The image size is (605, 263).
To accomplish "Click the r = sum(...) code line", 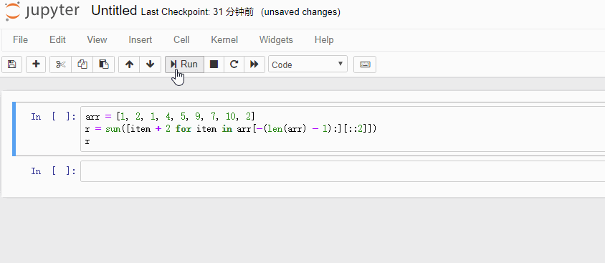I will [231, 129].
